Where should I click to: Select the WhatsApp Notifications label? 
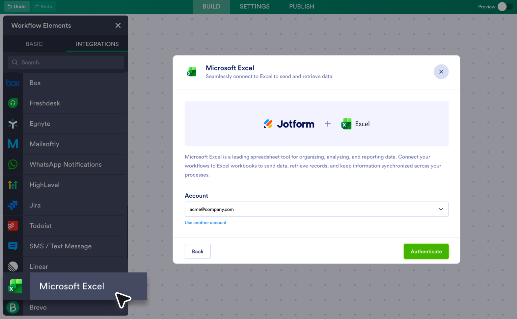click(66, 164)
